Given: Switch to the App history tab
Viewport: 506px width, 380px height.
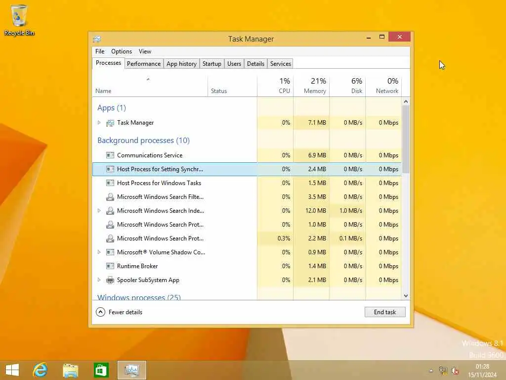Looking at the screenshot, I should pos(181,64).
